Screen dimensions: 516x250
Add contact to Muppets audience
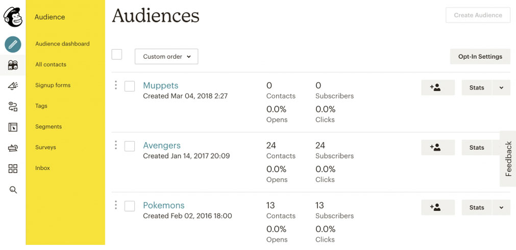click(x=438, y=87)
